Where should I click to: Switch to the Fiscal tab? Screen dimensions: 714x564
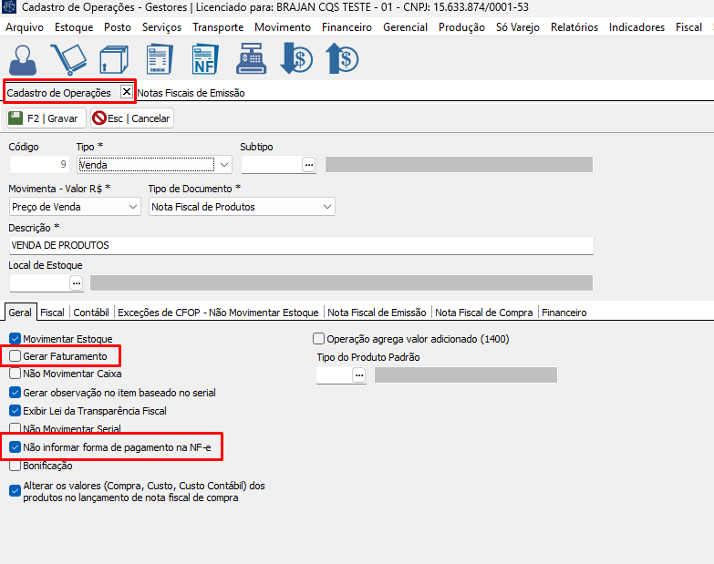point(53,313)
